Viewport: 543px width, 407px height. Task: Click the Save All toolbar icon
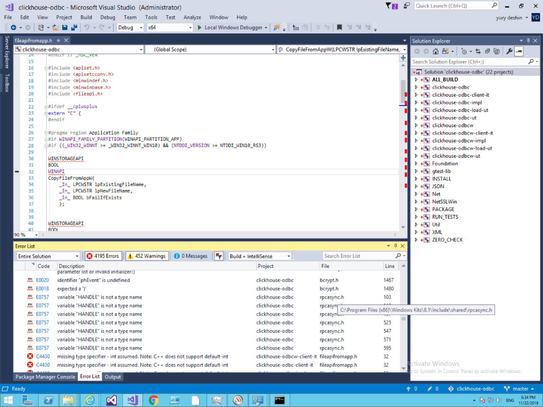point(74,28)
